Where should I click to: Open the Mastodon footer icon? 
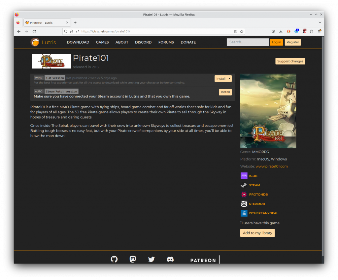tap(133, 259)
